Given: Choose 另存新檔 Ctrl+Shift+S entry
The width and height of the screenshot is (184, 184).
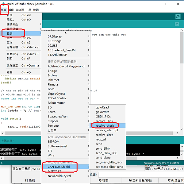Looking at the screenshot, I should 21,47.
